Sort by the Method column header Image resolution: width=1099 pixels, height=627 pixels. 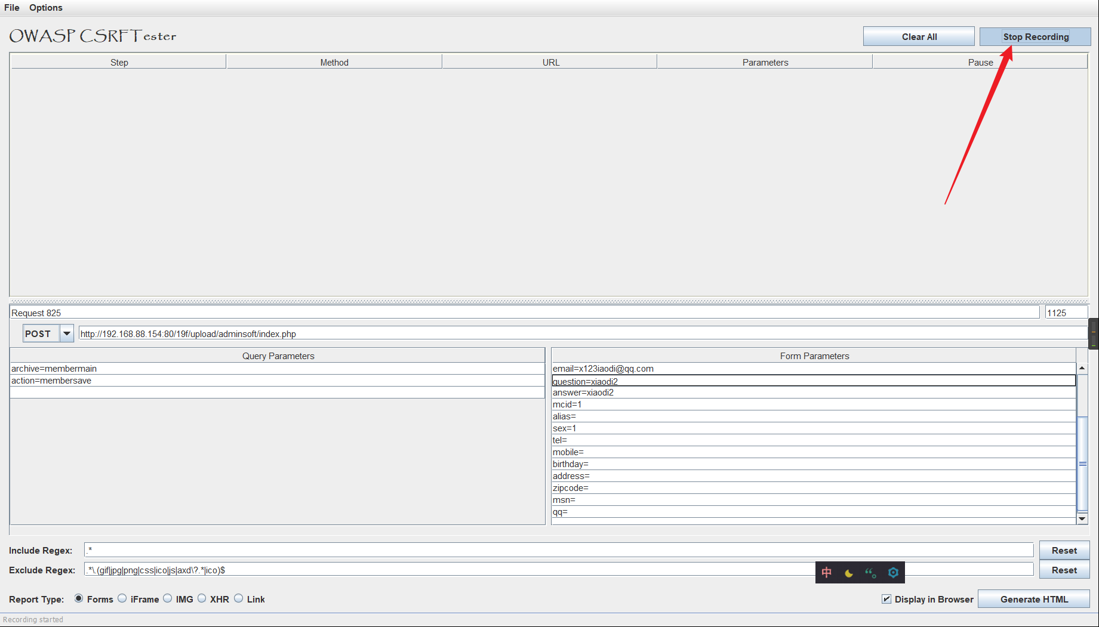(334, 61)
